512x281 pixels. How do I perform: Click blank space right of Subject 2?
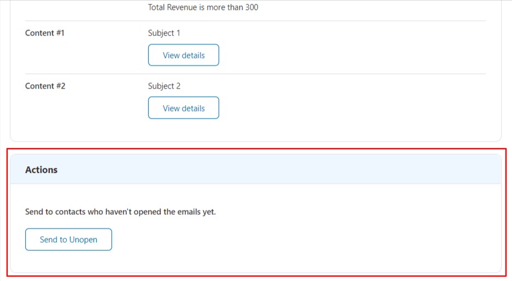(327, 86)
